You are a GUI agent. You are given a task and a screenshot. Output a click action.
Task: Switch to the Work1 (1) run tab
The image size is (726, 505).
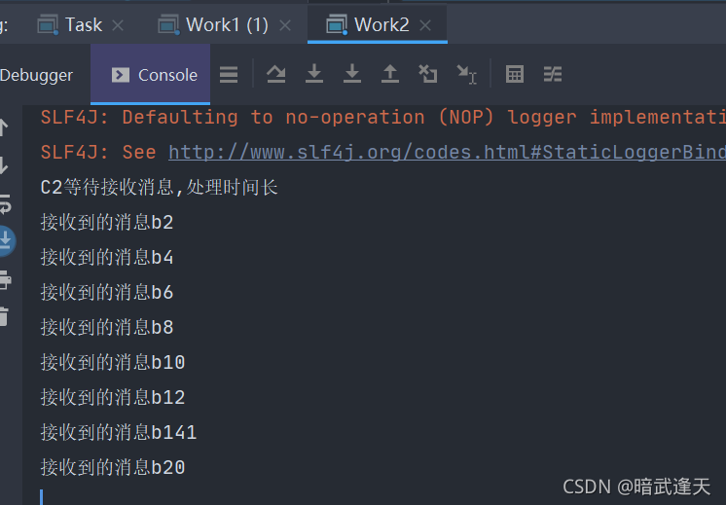coord(227,25)
